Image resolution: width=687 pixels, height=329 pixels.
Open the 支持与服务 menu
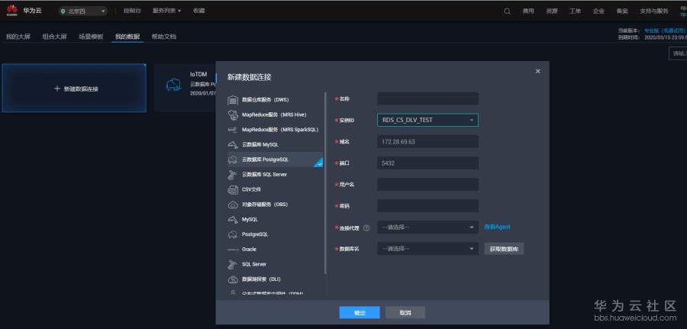pyautogui.click(x=654, y=11)
